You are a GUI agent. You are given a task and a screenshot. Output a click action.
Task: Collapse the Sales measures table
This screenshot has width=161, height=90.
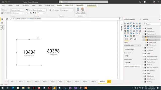pyautogui.click(x=143, y=37)
